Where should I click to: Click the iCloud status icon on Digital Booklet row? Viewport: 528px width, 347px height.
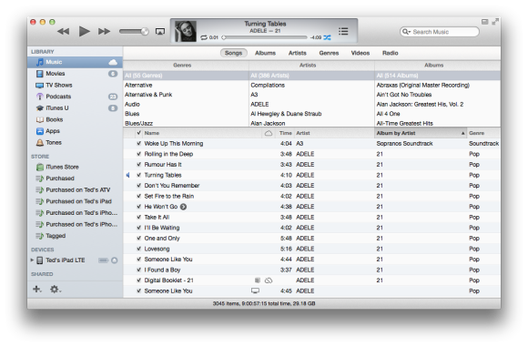(269, 281)
